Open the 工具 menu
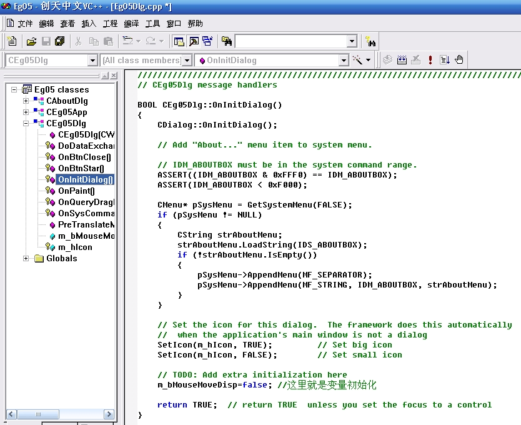This screenshot has width=521, height=425. pos(153,24)
